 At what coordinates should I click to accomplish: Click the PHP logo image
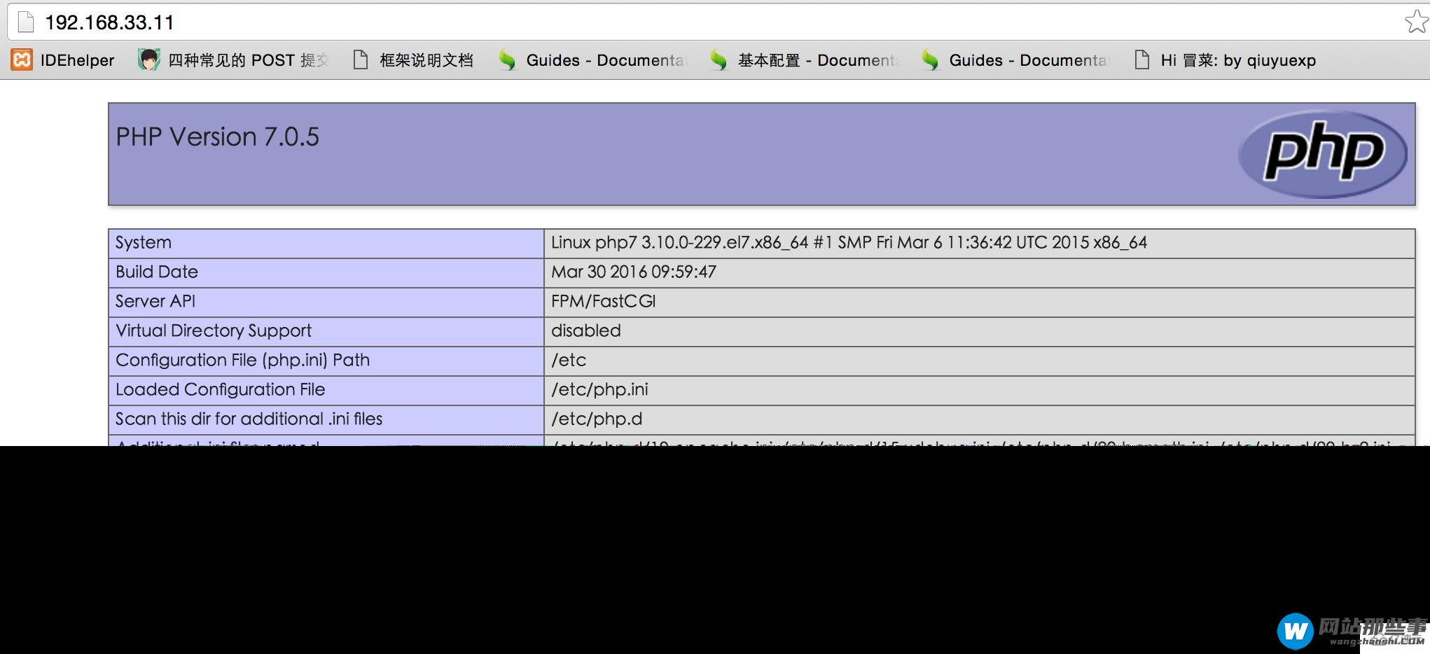(1322, 154)
